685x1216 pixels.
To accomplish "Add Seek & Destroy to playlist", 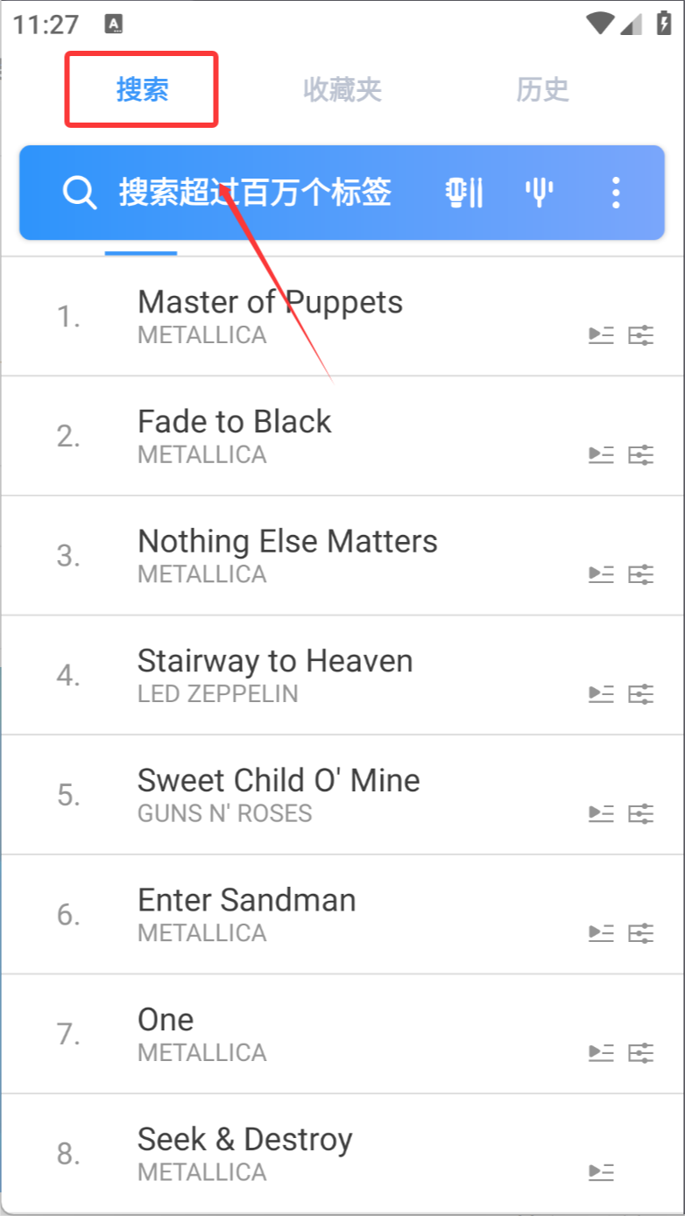I will 601,1172.
